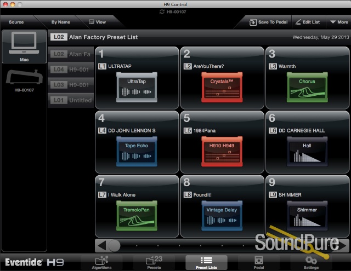Select the L03 H9-001 list row
The height and width of the screenshot is (271, 351).
tap(71, 85)
